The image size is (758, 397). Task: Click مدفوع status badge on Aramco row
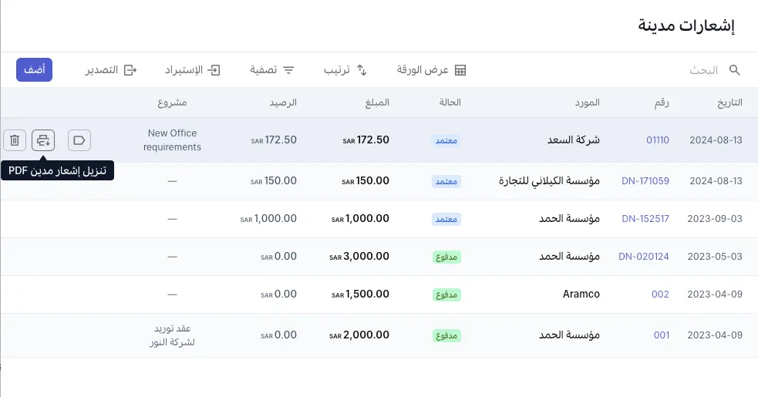446,294
